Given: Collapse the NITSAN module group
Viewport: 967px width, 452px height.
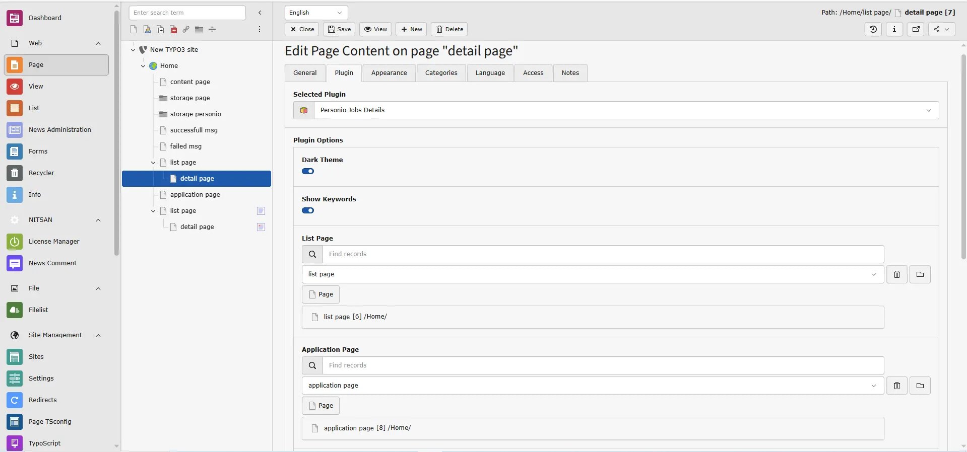Looking at the screenshot, I should (x=98, y=220).
